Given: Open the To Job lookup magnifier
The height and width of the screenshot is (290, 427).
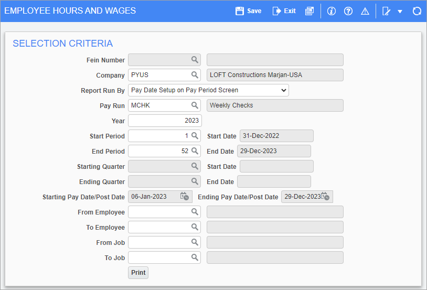Looking at the screenshot, I should coord(195,257).
